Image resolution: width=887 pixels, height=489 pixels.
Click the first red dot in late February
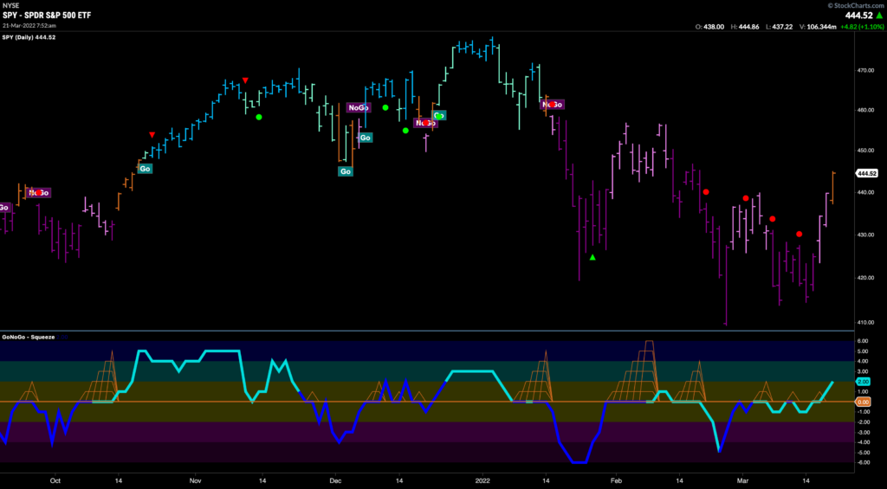(x=706, y=192)
